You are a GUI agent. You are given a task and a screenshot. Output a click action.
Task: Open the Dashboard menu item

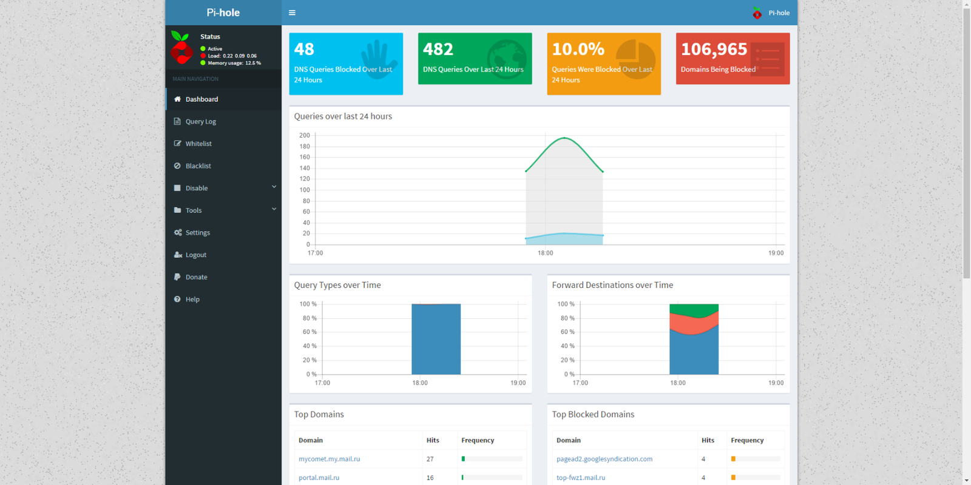coord(223,99)
